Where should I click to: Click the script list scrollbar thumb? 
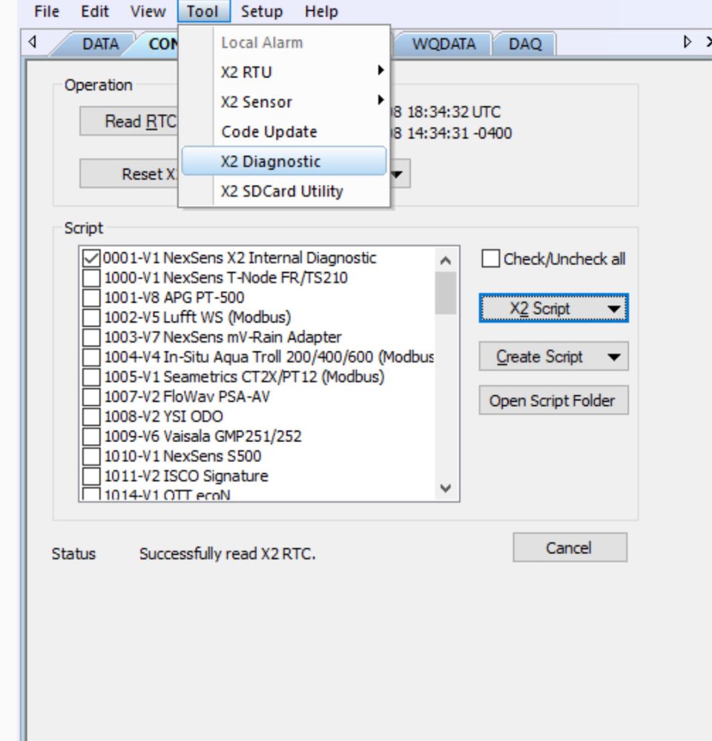tap(445, 293)
